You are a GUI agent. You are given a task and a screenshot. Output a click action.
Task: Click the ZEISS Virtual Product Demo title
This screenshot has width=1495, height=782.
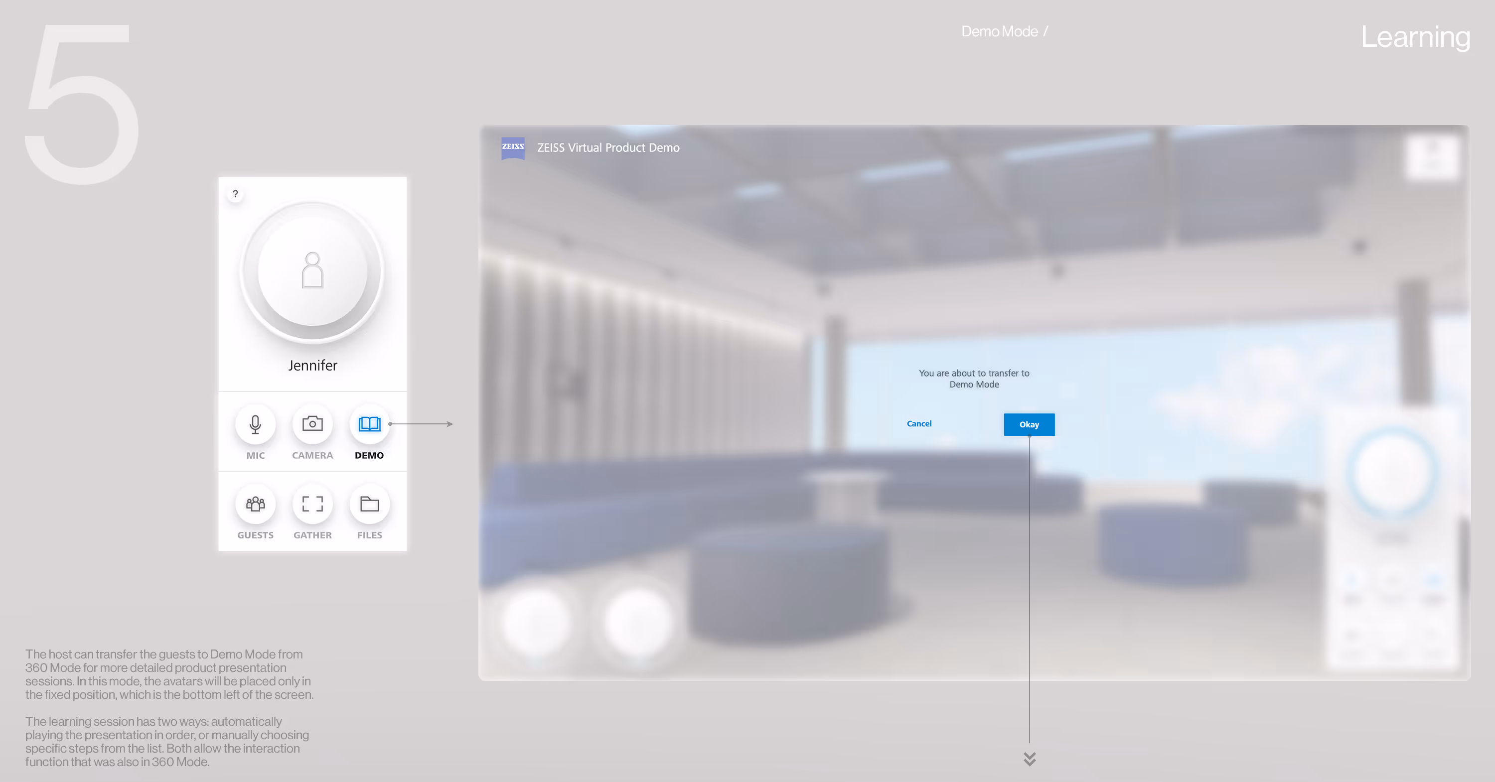tap(607, 147)
